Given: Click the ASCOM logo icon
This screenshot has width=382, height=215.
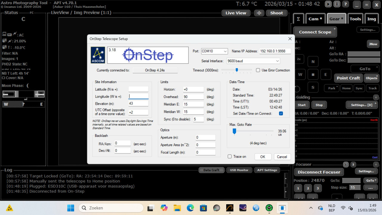Looking at the screenshot, I should [98, 55].
